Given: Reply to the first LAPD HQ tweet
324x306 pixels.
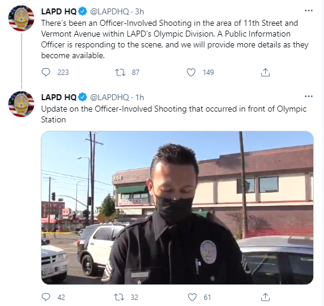Looking at the screenshot, I should (46, 73).
